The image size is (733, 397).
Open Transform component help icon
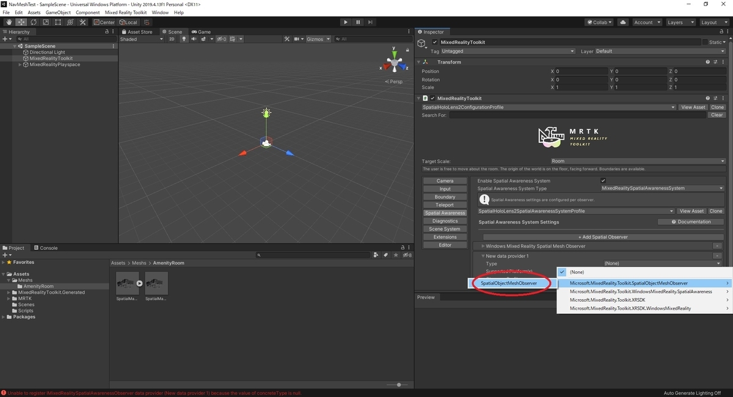[x=708, y=62]
